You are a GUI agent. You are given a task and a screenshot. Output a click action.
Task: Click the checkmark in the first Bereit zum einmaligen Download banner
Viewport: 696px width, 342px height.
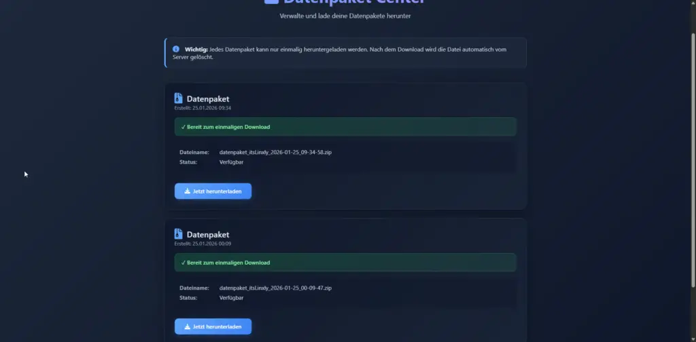[x=184, y=127]
